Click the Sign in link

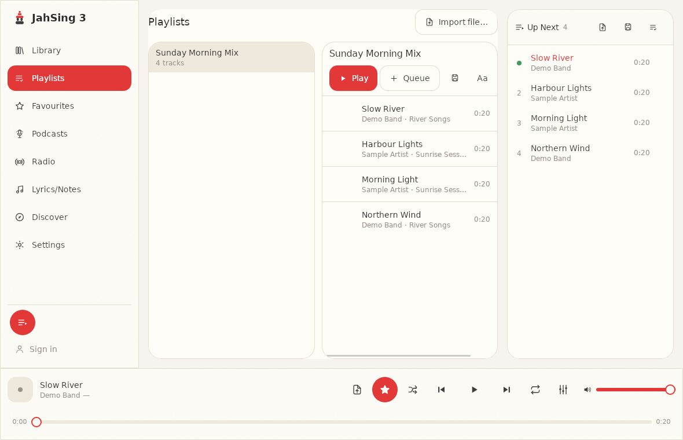click(36, 349)
